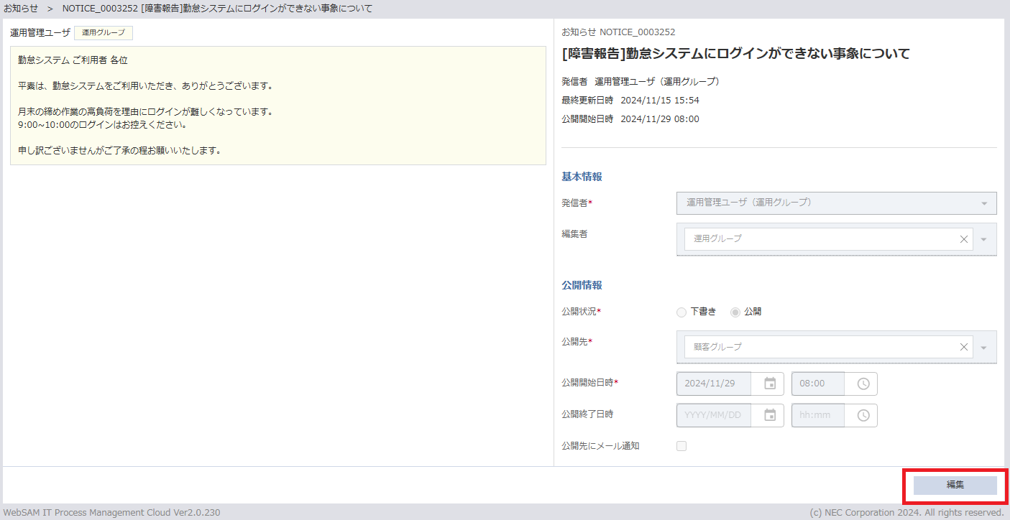This screenshot has width=1010, height=520.
Task: Expand the 発信者 dropdown
Action: [983, 203]
